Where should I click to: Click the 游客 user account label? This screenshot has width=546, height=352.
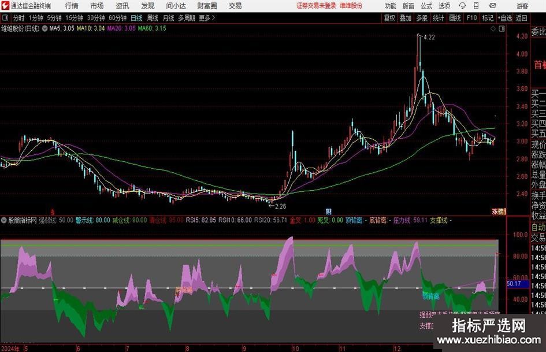pos(522,6)
